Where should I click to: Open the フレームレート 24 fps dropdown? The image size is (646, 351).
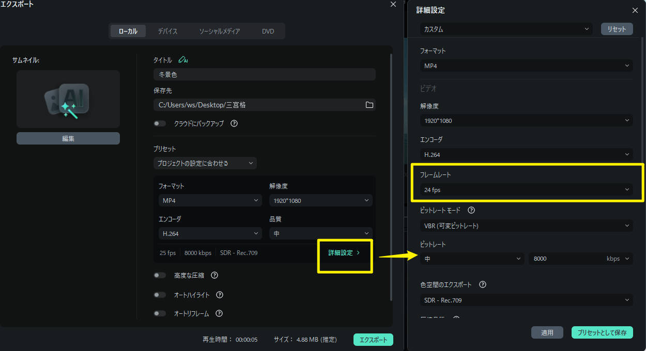(526, 190)
